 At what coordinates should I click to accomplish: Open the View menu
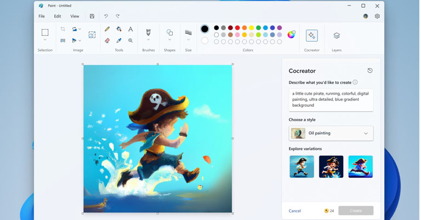coord(75,16)
